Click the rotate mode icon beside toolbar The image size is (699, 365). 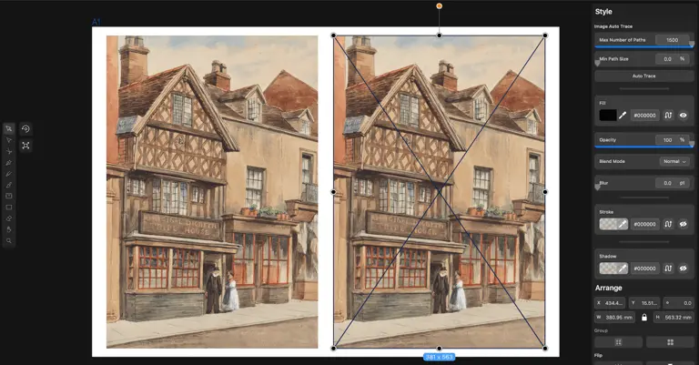(25, 129)
